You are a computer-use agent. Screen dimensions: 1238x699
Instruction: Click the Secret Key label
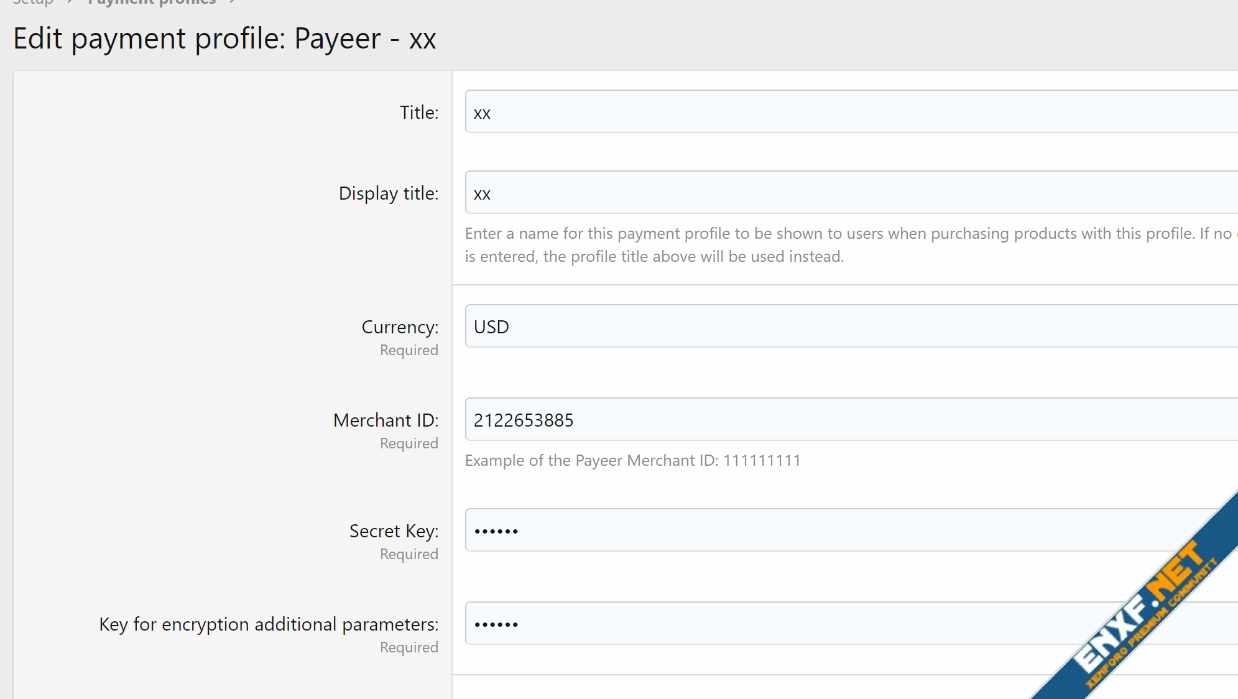coord(394,531)
